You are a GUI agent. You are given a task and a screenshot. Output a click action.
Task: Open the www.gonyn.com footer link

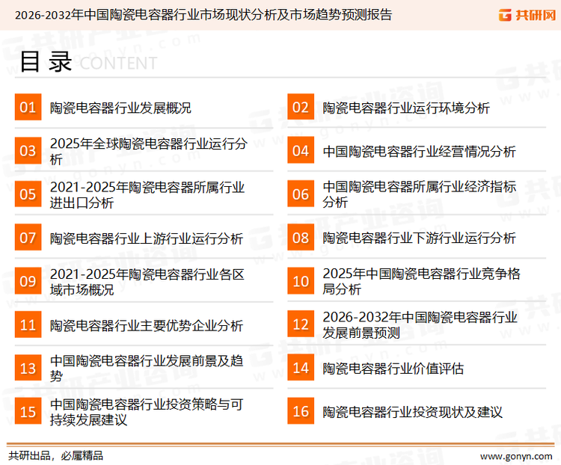tap(516, 457)
